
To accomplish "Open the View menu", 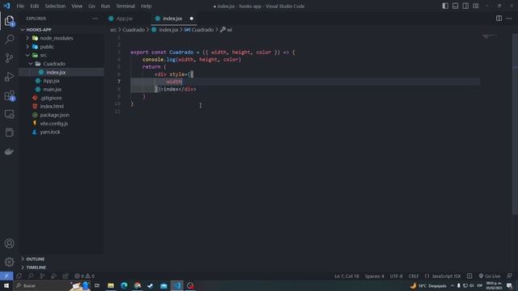I will 77,6.
